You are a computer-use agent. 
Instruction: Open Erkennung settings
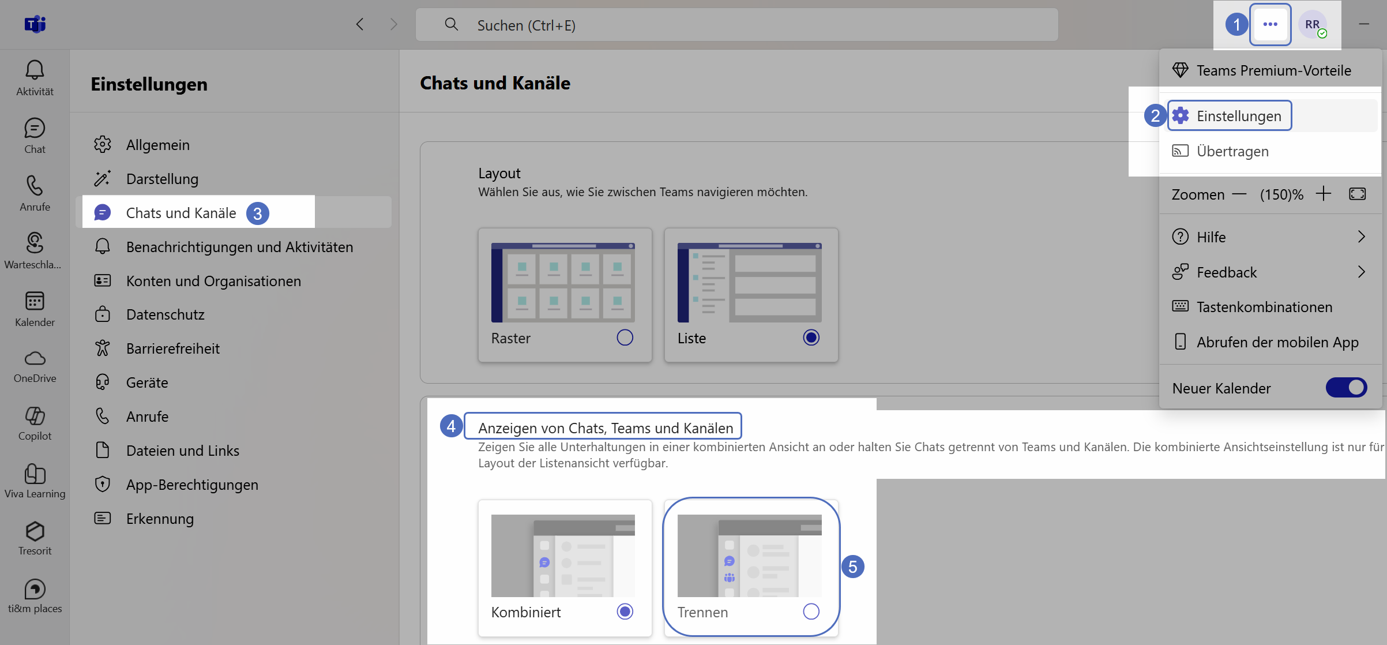coord(234,519)
